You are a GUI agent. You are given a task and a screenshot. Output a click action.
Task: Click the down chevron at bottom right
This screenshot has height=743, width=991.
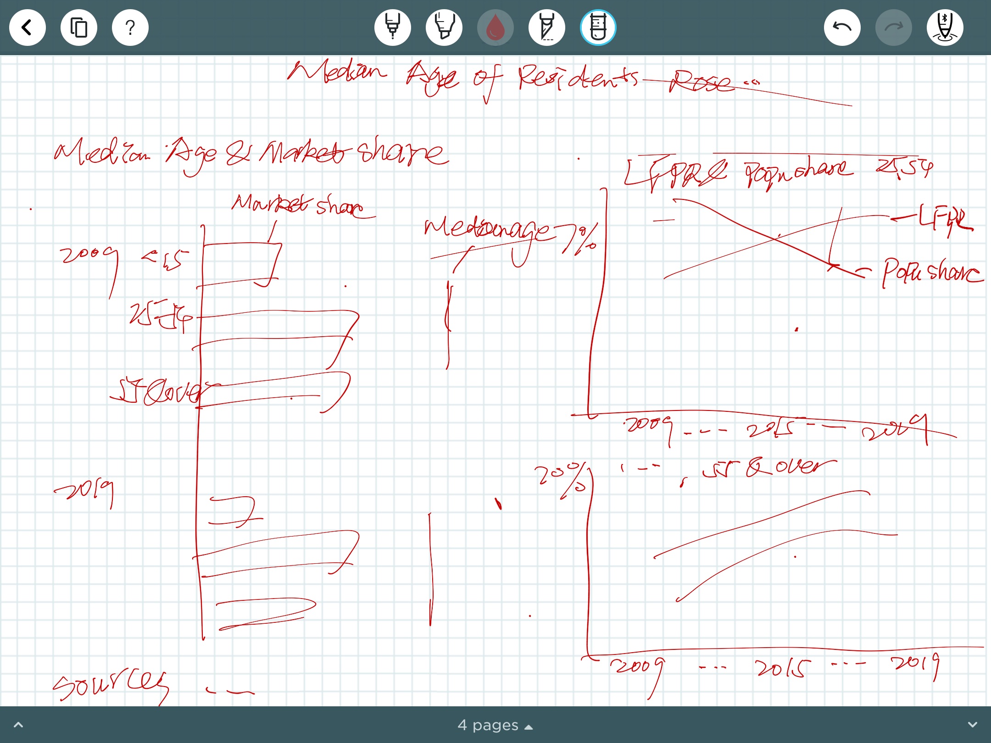pyautogui.click(x=972, y=725)
